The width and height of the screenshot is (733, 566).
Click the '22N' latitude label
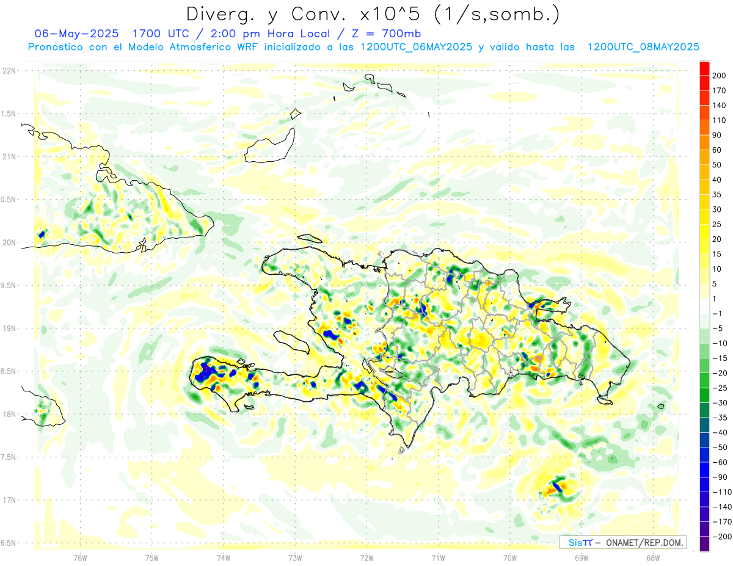click(9, 70)
